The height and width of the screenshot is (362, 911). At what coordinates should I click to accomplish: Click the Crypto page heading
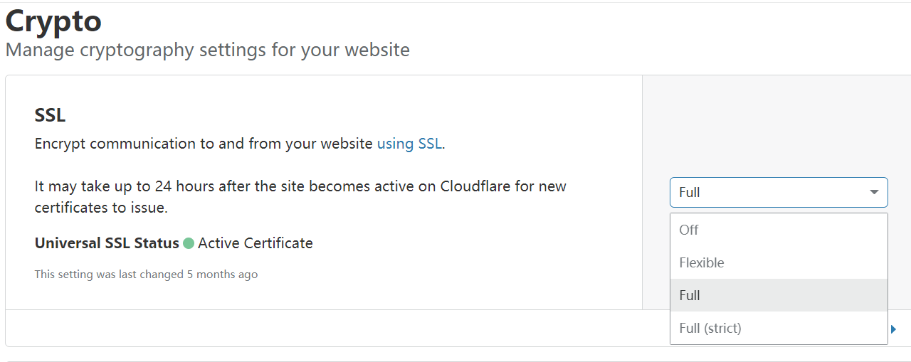(53, 21)
